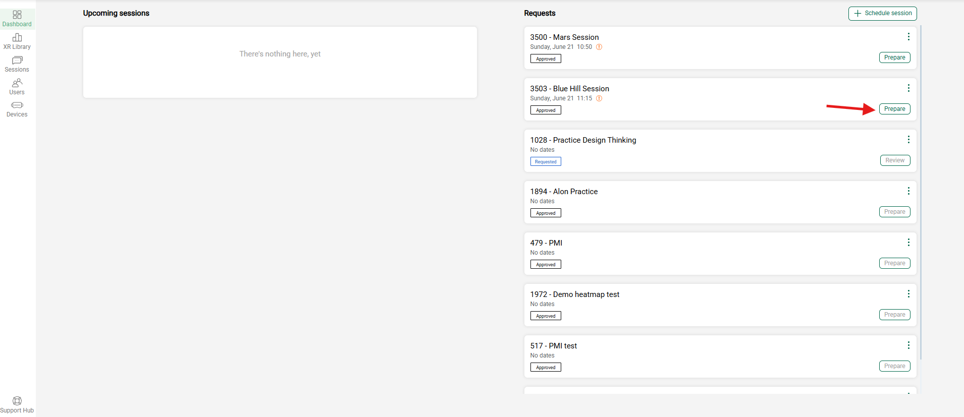Go to Sessions in sidebar

point(17,64)
